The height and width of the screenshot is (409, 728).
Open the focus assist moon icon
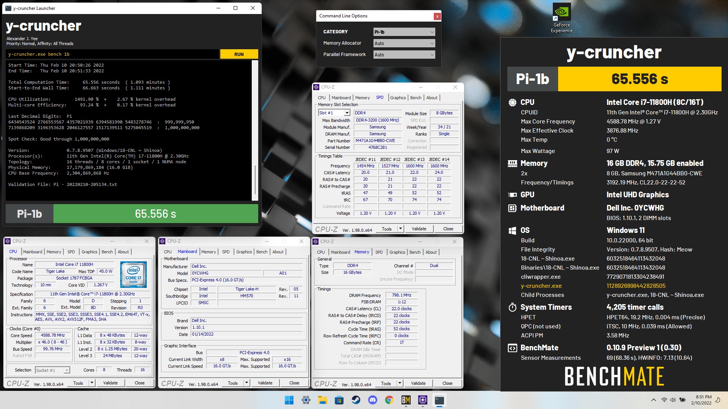[717, 400]
